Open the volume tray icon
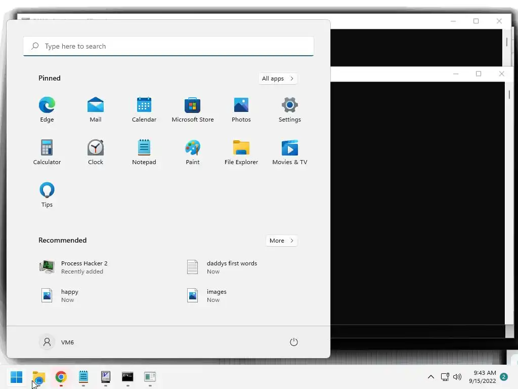The width and height of the screenshot is (518, 389). pyautogui.click(x=457, y=377)
